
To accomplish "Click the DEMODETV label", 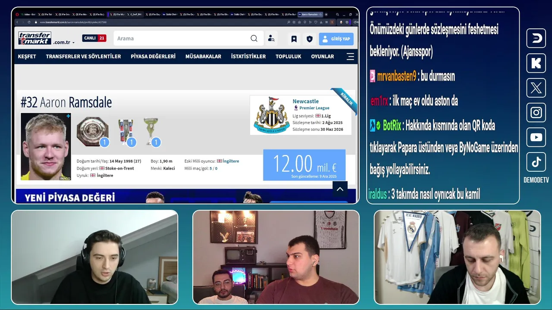I will [536, 180].
